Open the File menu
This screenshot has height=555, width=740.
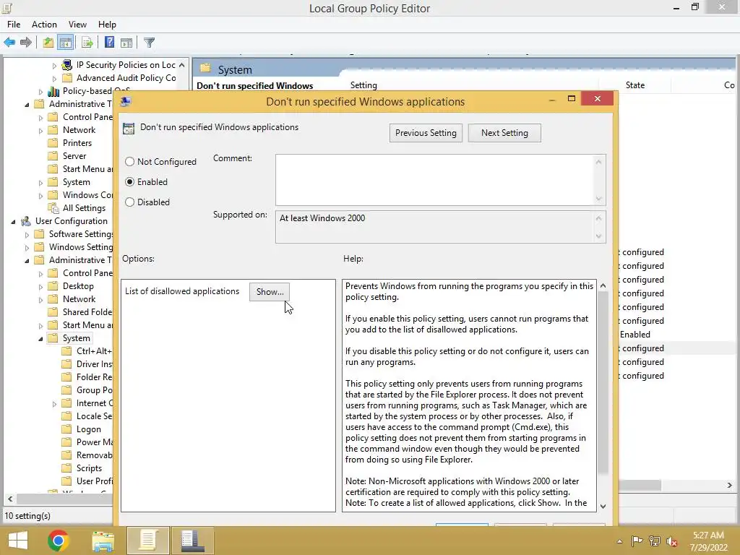coord(14,25)
